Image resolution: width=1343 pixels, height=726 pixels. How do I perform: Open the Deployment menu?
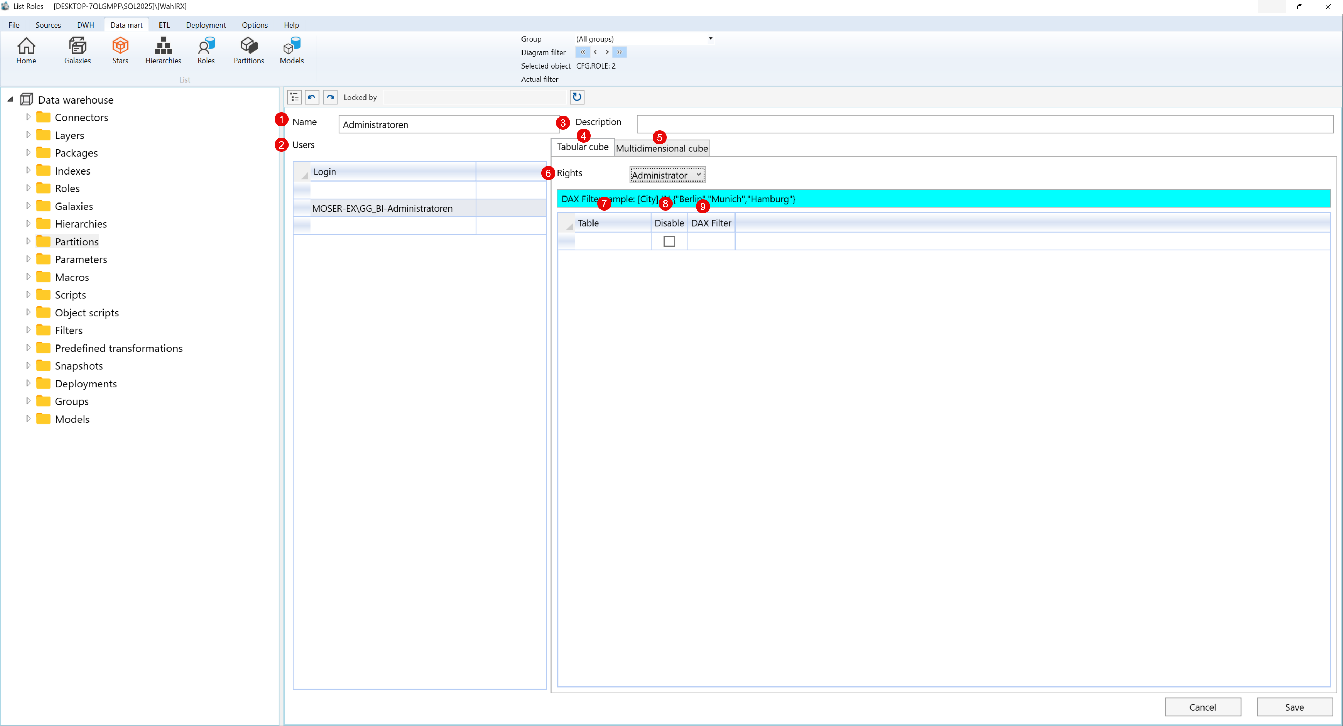[205, 25]
